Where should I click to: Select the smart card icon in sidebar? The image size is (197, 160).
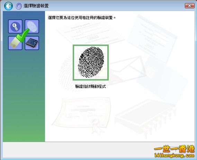(x=15, y=43)
